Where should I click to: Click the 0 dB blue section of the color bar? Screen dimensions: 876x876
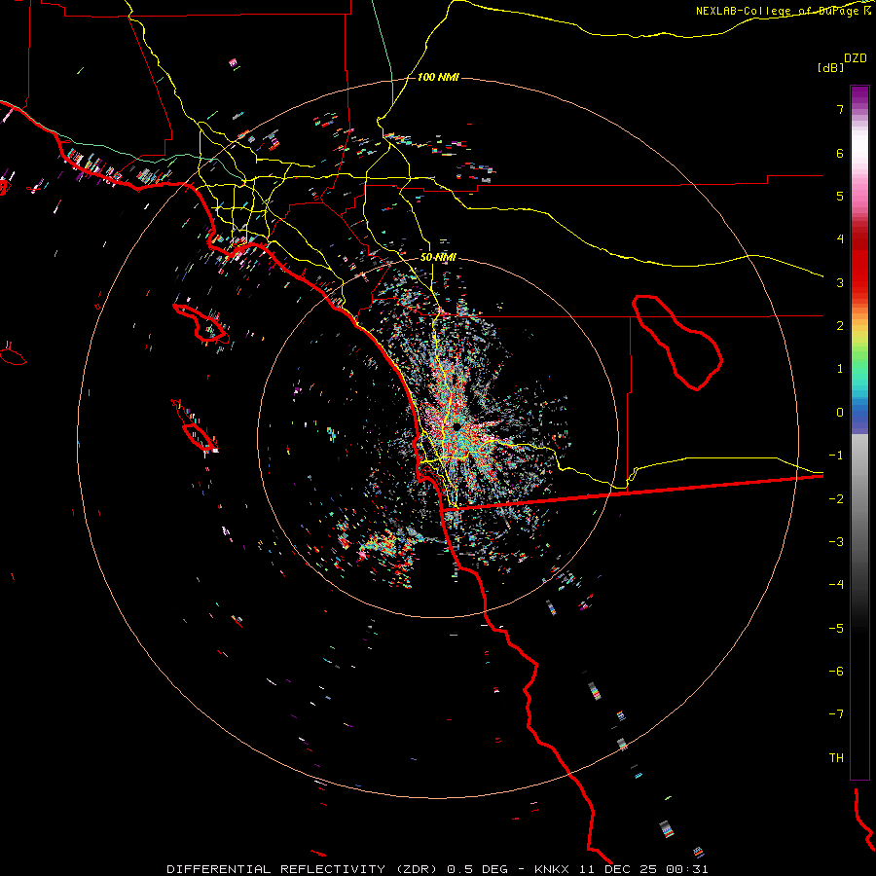[x=859, y=413]
